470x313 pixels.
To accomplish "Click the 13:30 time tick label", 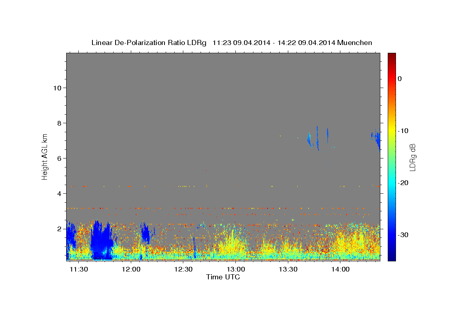I will (x=288, y=270).
